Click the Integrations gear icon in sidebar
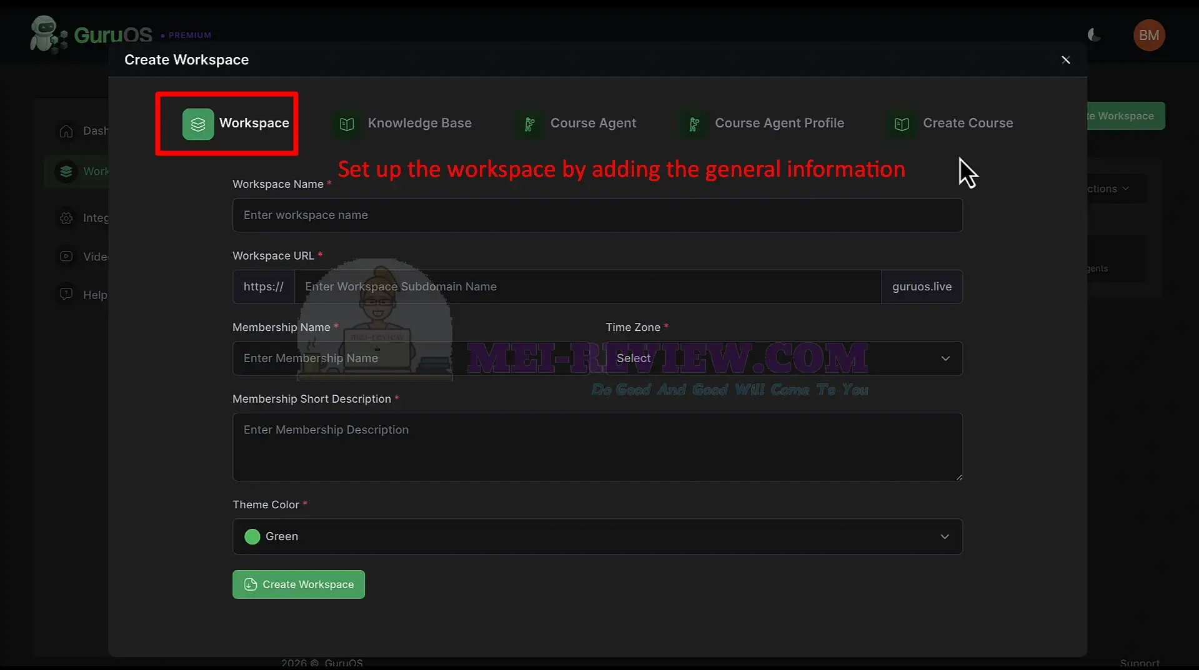 coord(66,218)
